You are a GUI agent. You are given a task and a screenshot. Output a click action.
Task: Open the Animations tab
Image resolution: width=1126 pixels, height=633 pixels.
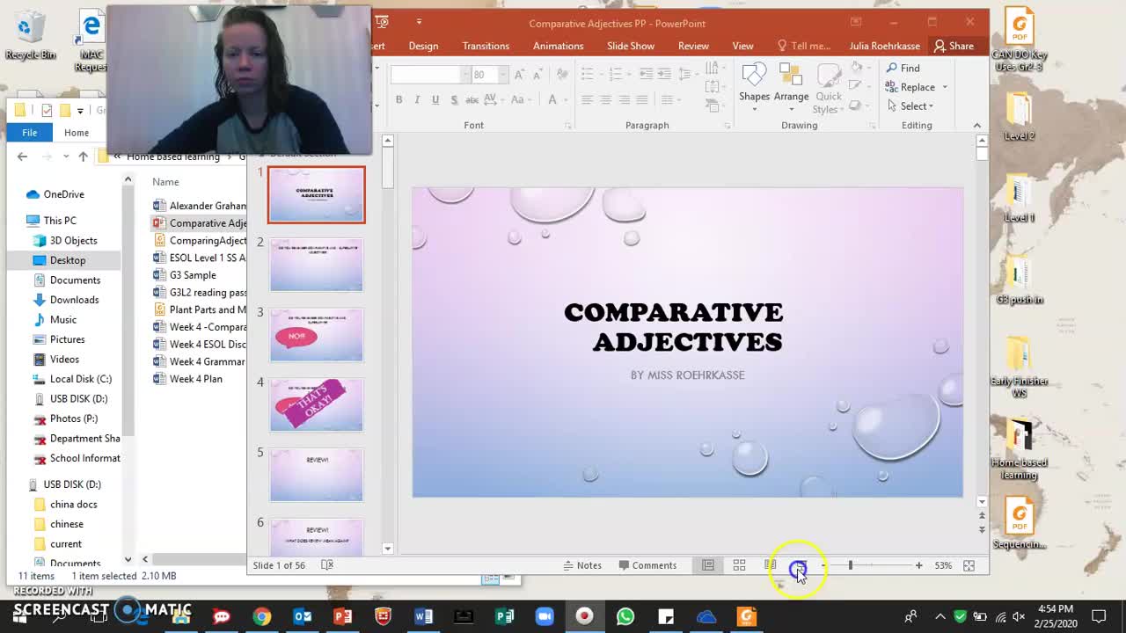[558, 46]
